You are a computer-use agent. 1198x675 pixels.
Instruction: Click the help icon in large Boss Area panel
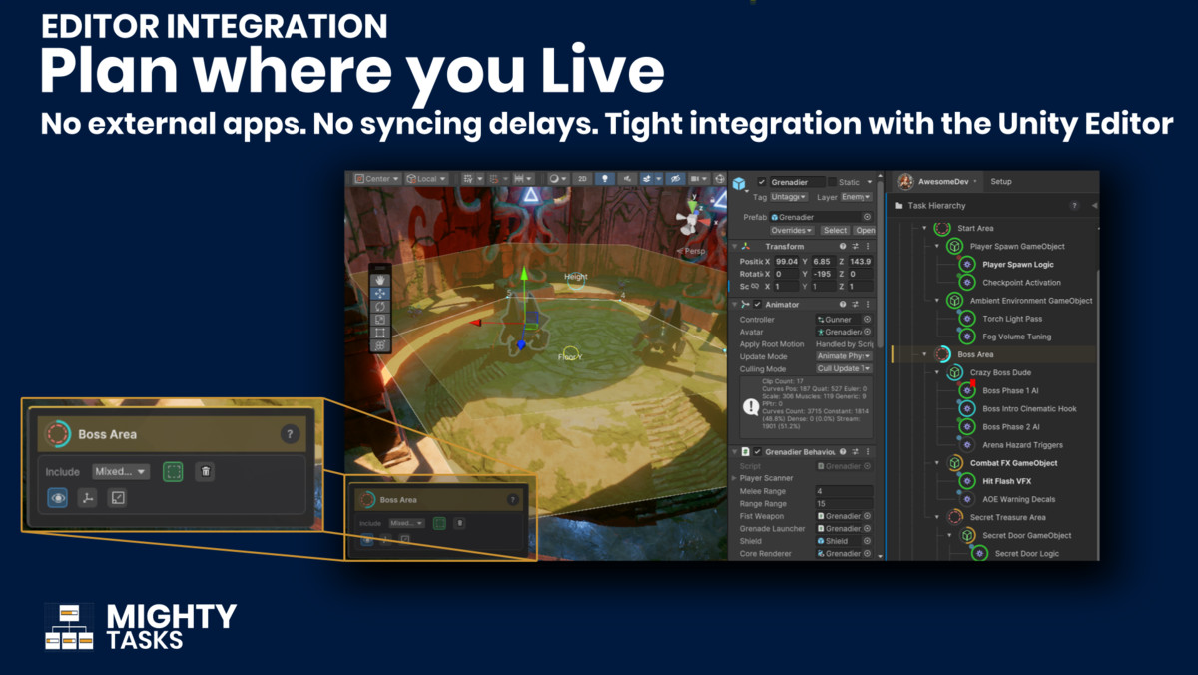tap(290, 434)
